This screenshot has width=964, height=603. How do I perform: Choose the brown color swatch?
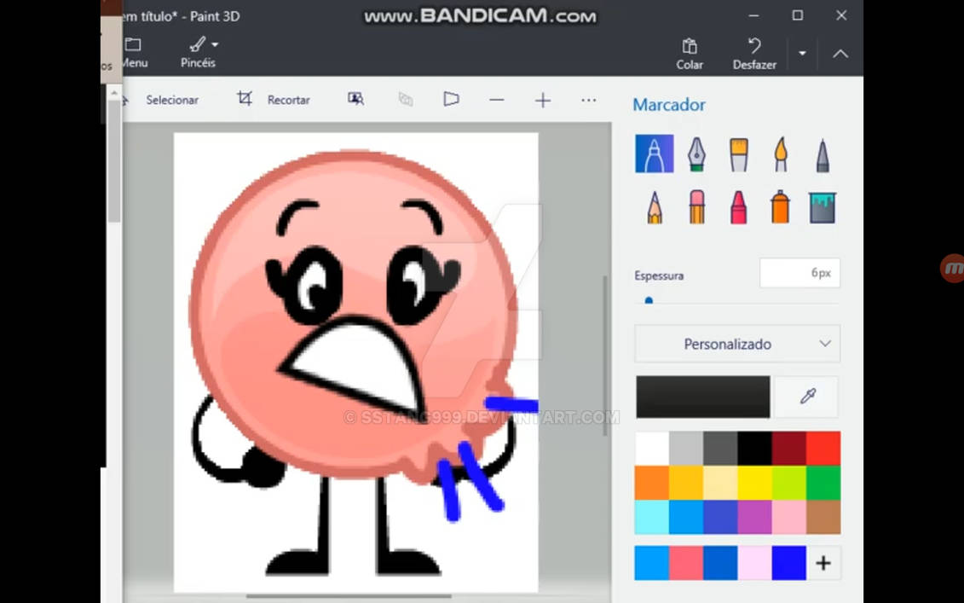[823, 517]
